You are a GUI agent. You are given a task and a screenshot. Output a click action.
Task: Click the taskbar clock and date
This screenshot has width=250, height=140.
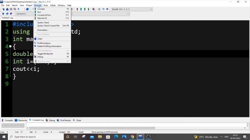tap(235, 136)
